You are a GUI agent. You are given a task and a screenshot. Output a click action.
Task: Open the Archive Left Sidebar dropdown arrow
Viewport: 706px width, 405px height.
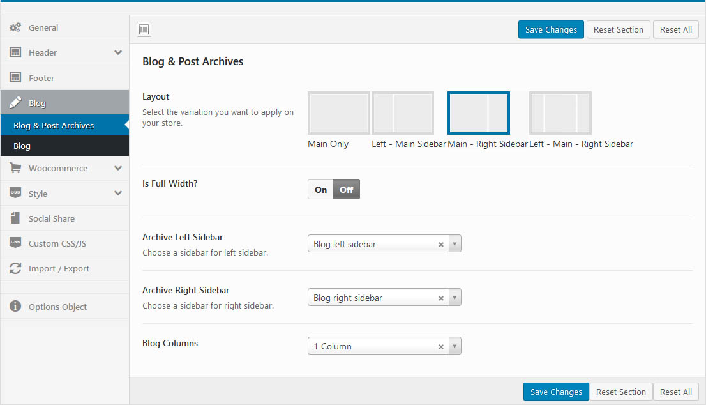pos(454,244)
